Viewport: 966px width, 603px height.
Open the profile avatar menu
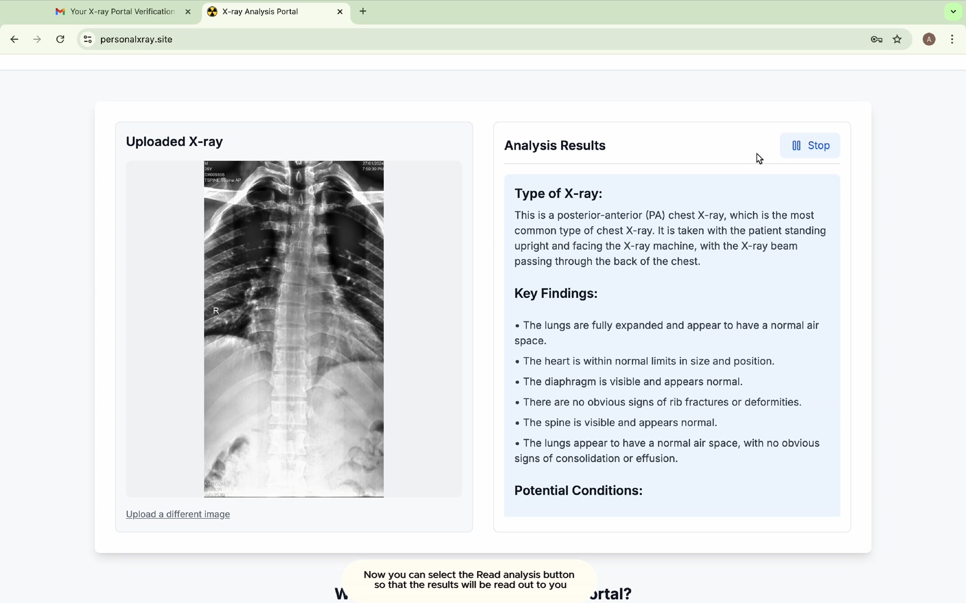point(928,39)
